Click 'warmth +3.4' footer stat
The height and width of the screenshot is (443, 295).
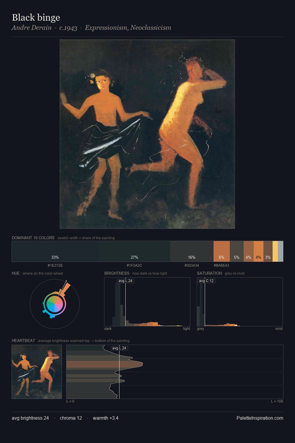tap(106, 418)
